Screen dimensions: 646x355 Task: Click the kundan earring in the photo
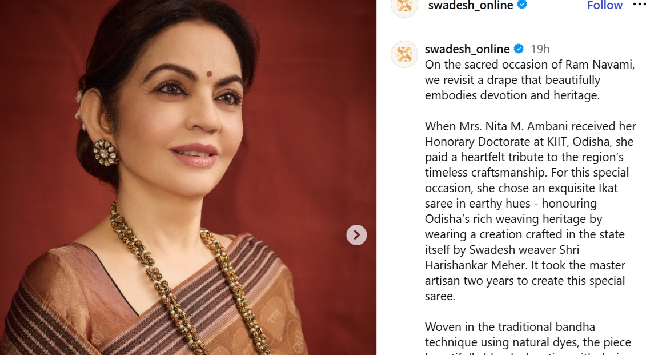pos(105,153)
